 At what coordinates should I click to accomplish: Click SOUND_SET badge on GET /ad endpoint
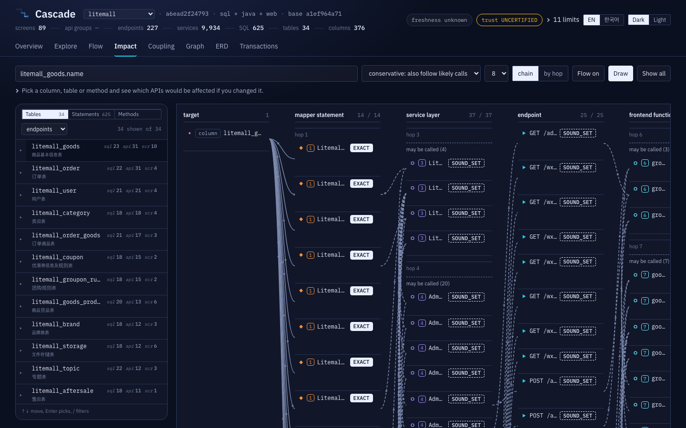pyautogui.click(x=578, y=133)
